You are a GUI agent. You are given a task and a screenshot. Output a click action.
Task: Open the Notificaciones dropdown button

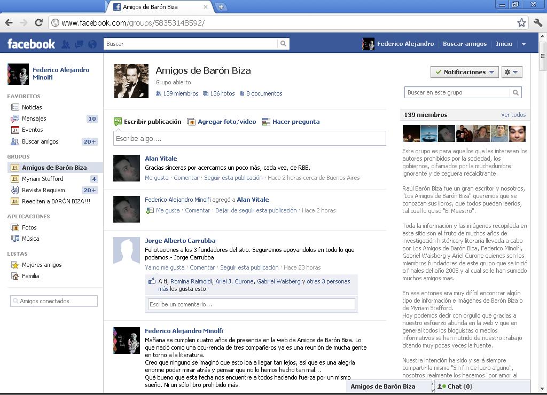tap(465, 72)
